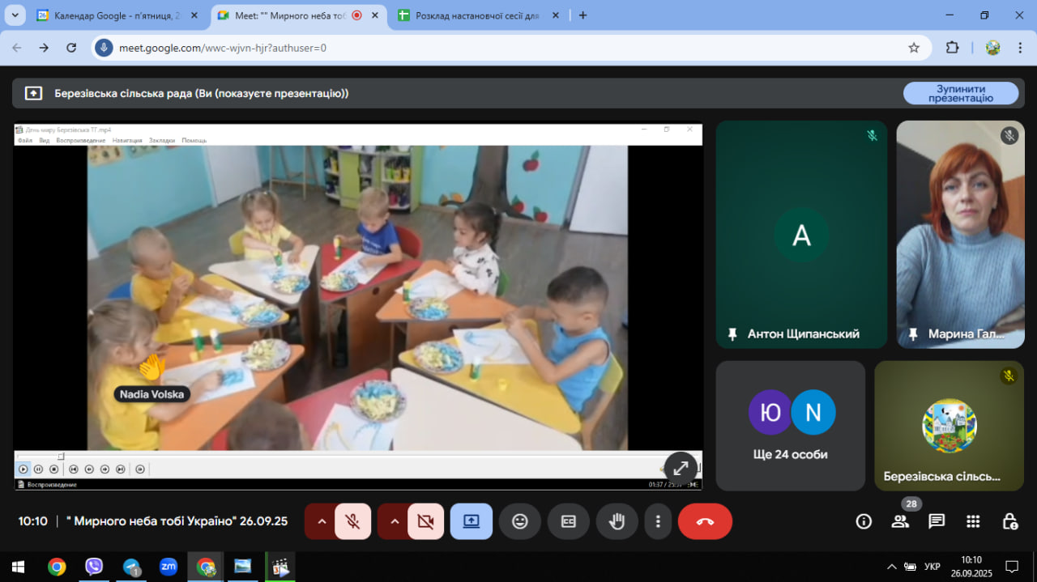Open the three-dot more options menu

pos(659,521)
